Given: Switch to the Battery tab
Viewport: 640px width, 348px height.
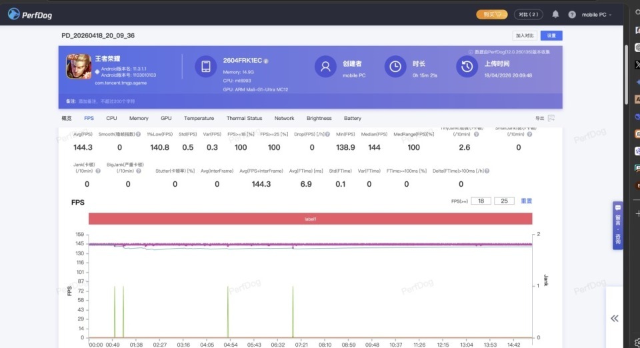Looking at the screenshot, I should [x=352, y=118].
